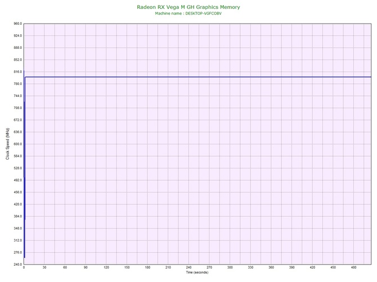This screenshot has height=282, width=377.
Task: Click the x-axis tick label 60
Action: pyautogui.click(x=65, y=267)
